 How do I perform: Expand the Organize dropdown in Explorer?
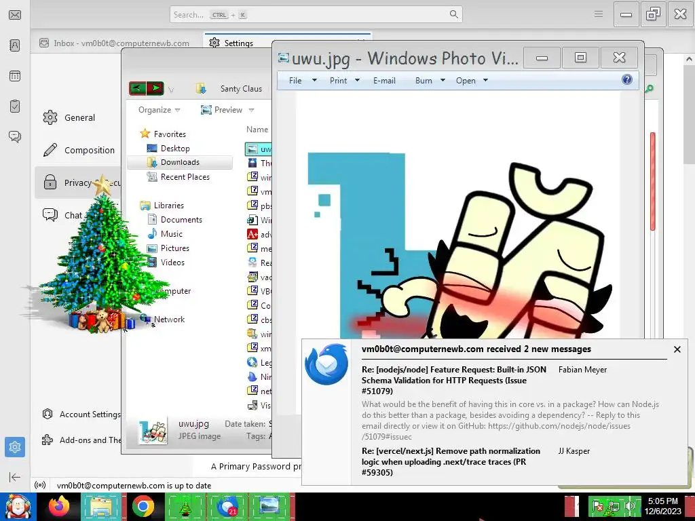click(159, 110)
